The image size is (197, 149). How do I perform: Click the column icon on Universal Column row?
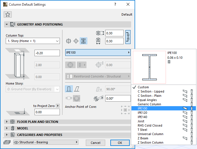pyautogui.click(x=192, y=134)
